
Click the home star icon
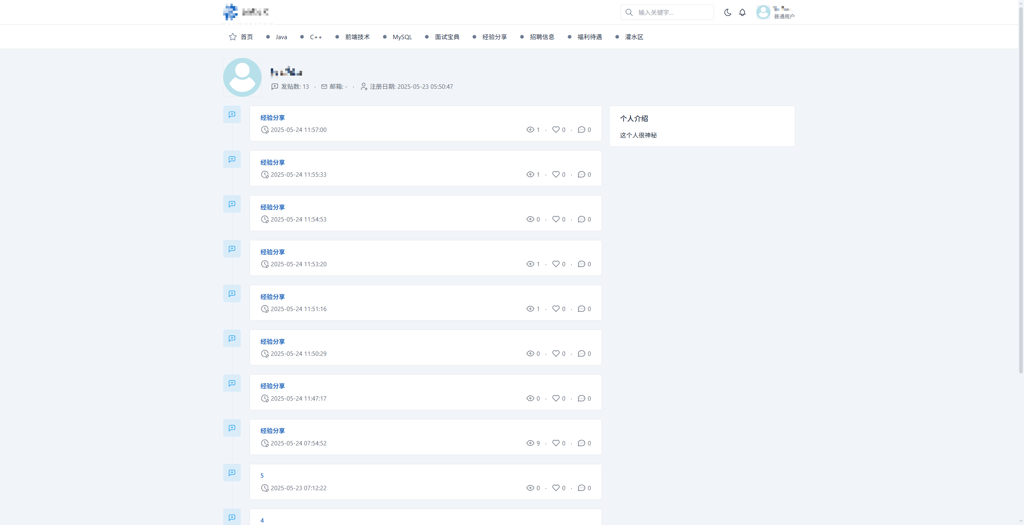click(x=233, y=37)
